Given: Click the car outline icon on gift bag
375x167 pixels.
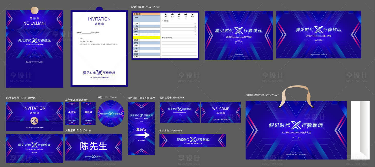Looking at the screenshot, I should 296,139.
